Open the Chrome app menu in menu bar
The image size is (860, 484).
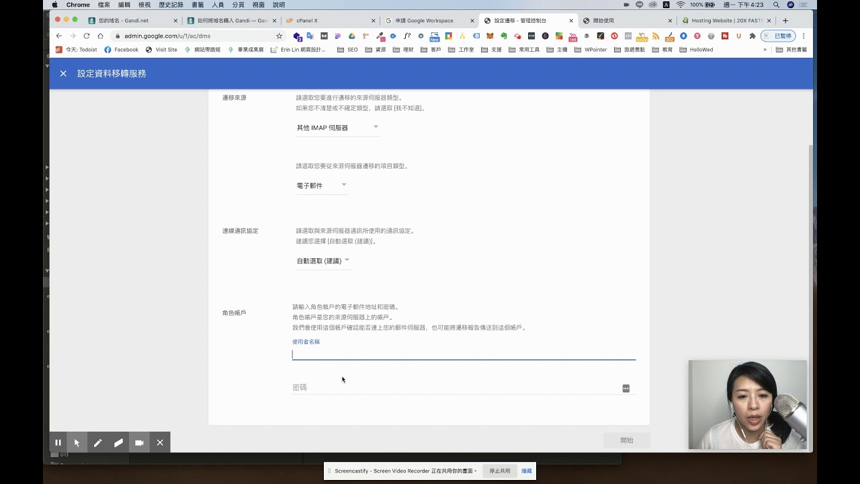pyautogui.click(x=78, y=5)
